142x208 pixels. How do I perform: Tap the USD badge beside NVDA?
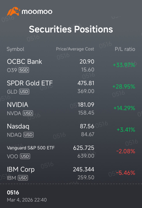tap(28, 113)
